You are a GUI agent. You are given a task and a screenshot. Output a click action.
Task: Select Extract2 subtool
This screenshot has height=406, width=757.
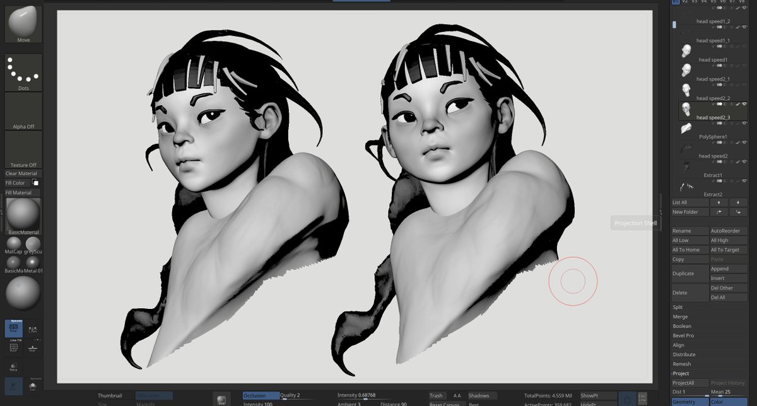click(713, 189)
